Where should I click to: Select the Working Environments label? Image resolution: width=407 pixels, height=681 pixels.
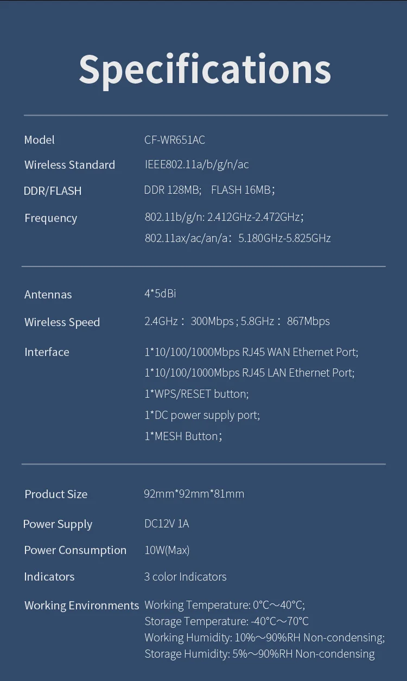pyautogui.click(x=81, y=606)
